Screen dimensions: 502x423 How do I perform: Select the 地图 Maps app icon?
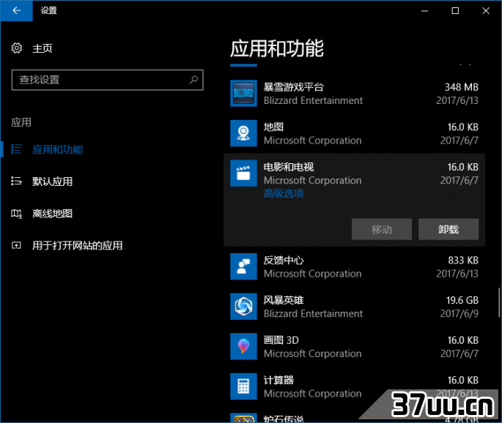pyautogui.click(x=243, y=133)
